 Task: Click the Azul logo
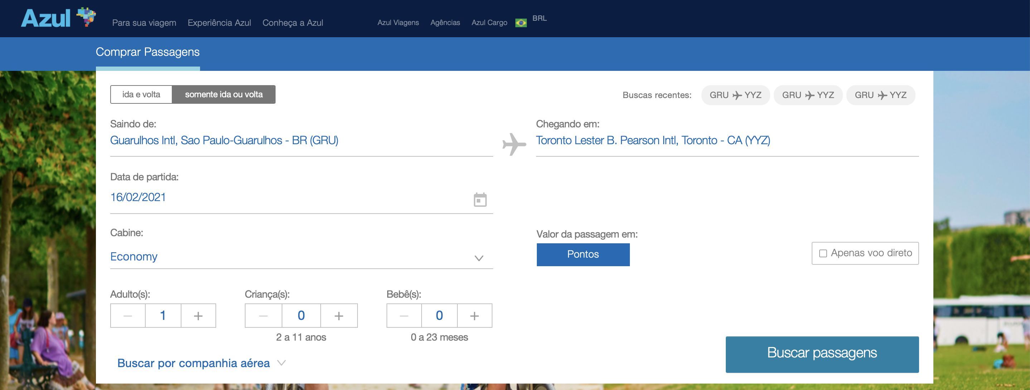pyautogui.click(x=58, y=18)
